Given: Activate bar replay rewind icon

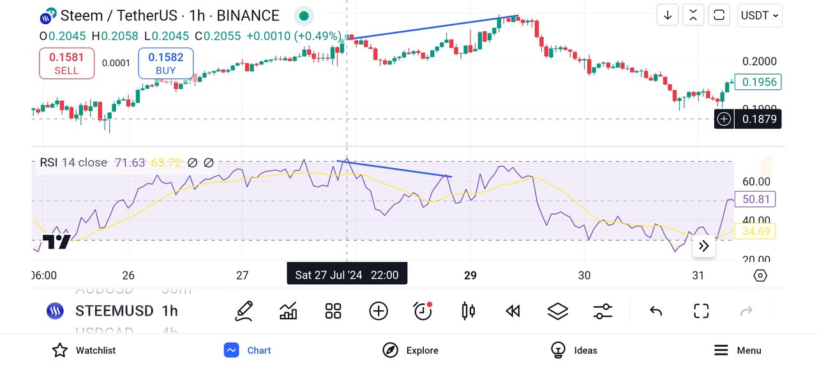Looking at the screenshot, I should [x=513, y=311].
